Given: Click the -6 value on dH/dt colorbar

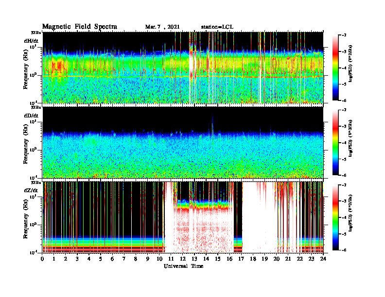Looking at the screenshot, I should click(x=344, y=100).
